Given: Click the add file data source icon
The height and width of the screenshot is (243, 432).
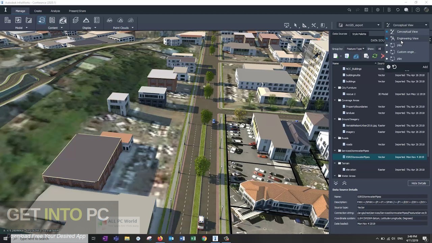Looking at the screenshot, I should click(x=336, y=56).
